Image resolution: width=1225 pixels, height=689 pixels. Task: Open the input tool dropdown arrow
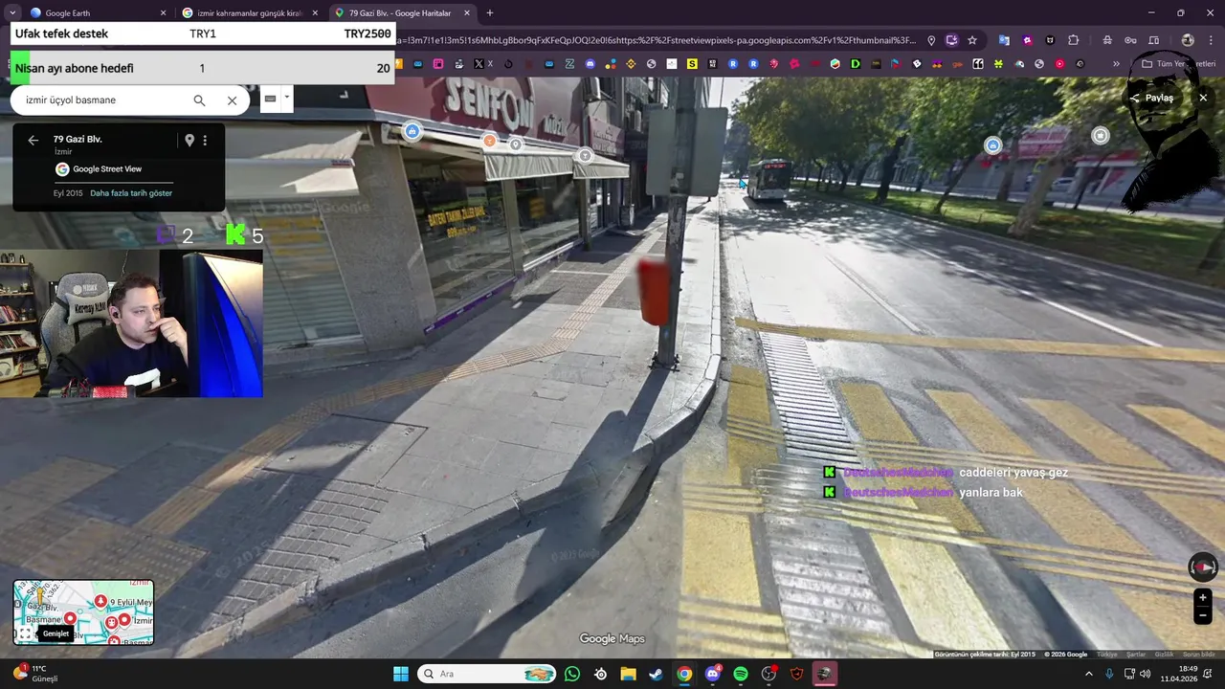[286, 98]
